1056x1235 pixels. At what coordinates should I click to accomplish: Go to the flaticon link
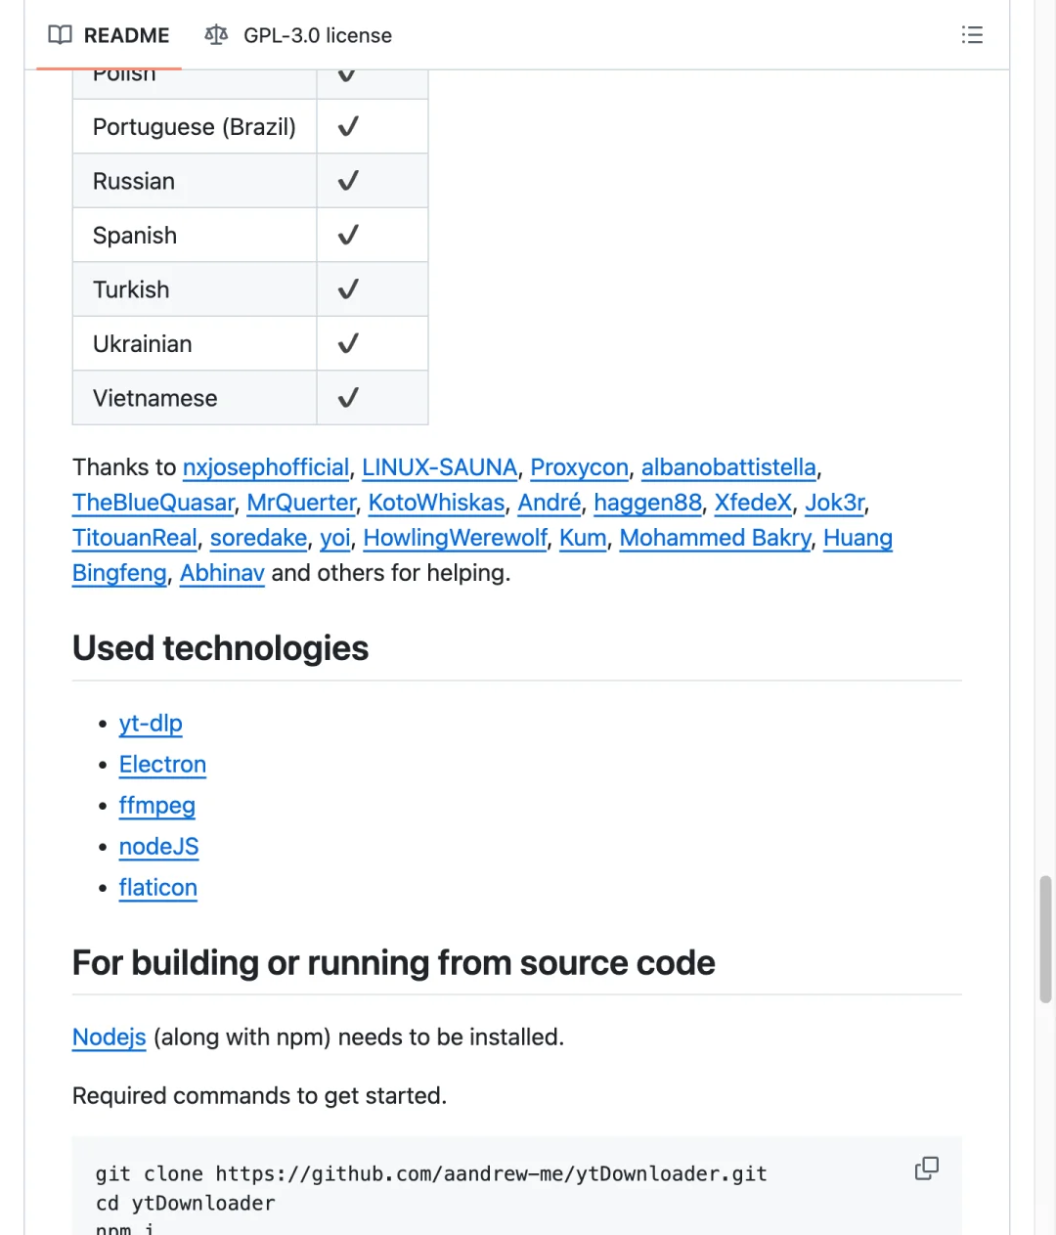(x=157, y=888)
